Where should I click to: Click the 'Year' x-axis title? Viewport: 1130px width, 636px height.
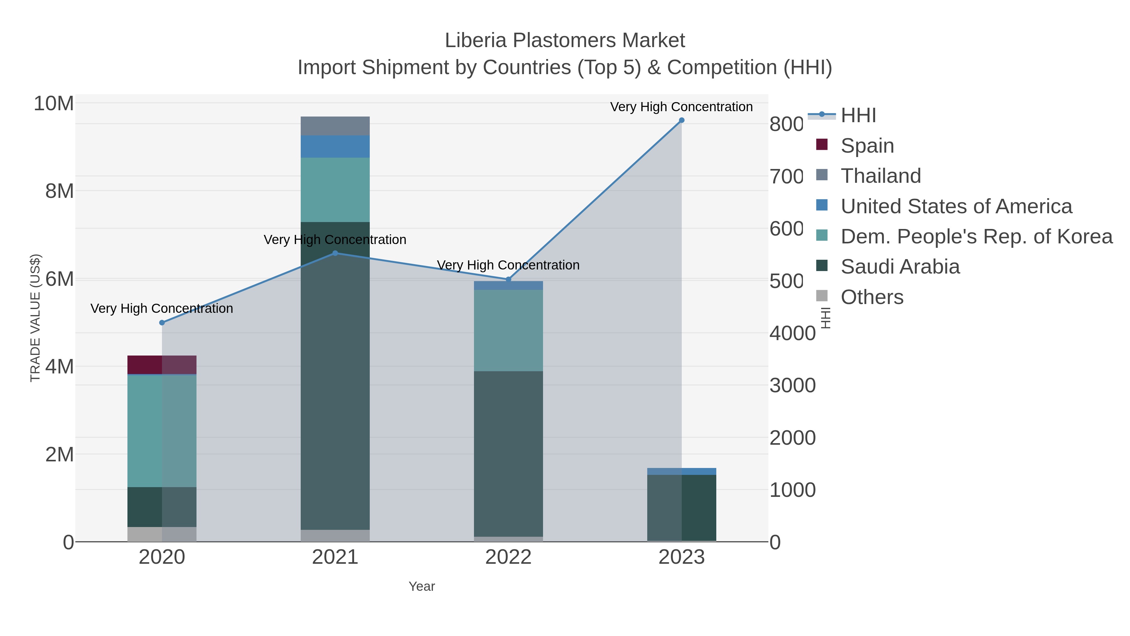[422, 586]
